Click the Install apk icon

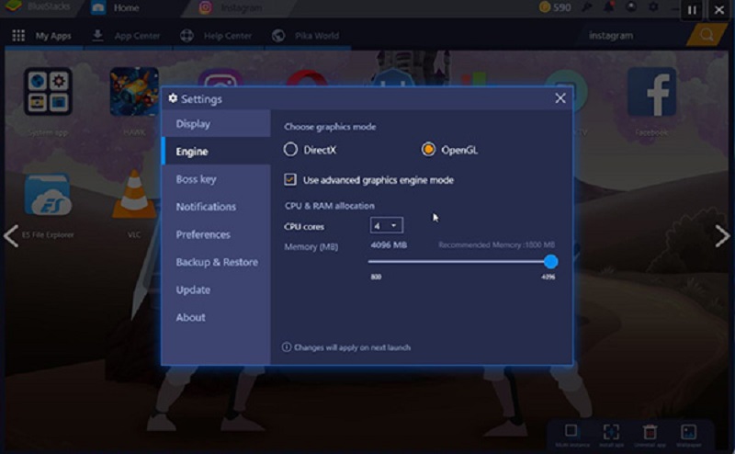pyautogui.click(x=610, y=432)
